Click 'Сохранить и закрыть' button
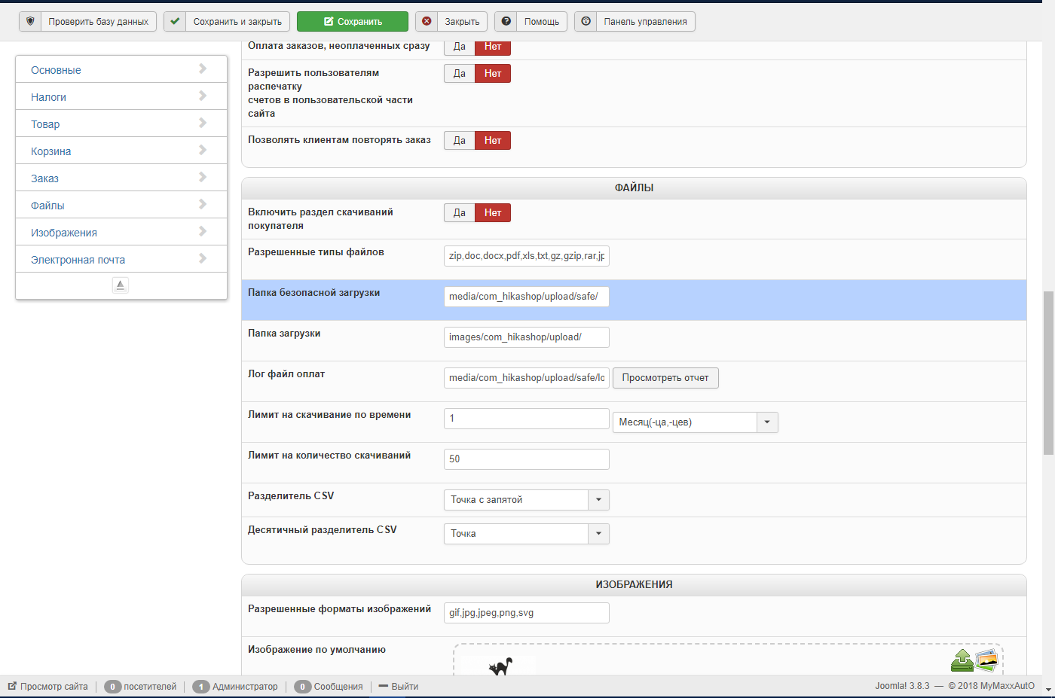Image resolution: width=1055 pixels, height=698 pixels. [x=227, y=21]
